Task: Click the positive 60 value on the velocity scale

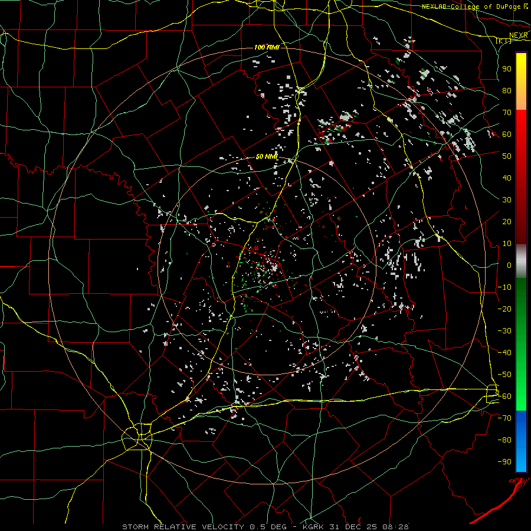Action: click(507, 134)
